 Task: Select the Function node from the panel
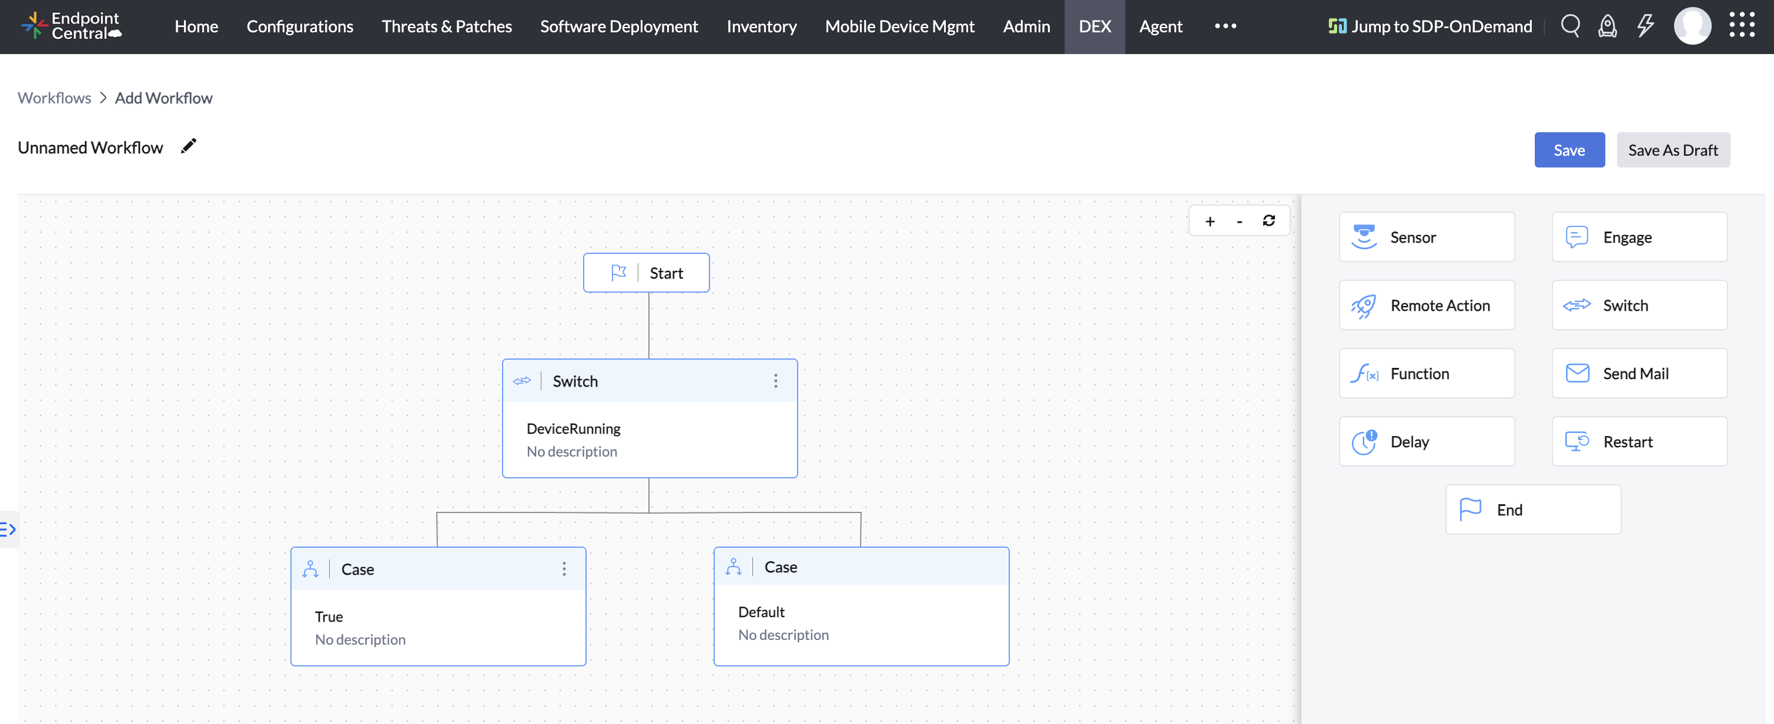tap(1426, 373)
